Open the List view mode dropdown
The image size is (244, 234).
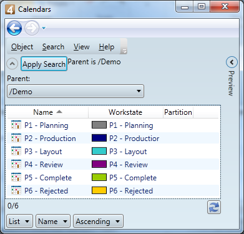coord(19,221)
